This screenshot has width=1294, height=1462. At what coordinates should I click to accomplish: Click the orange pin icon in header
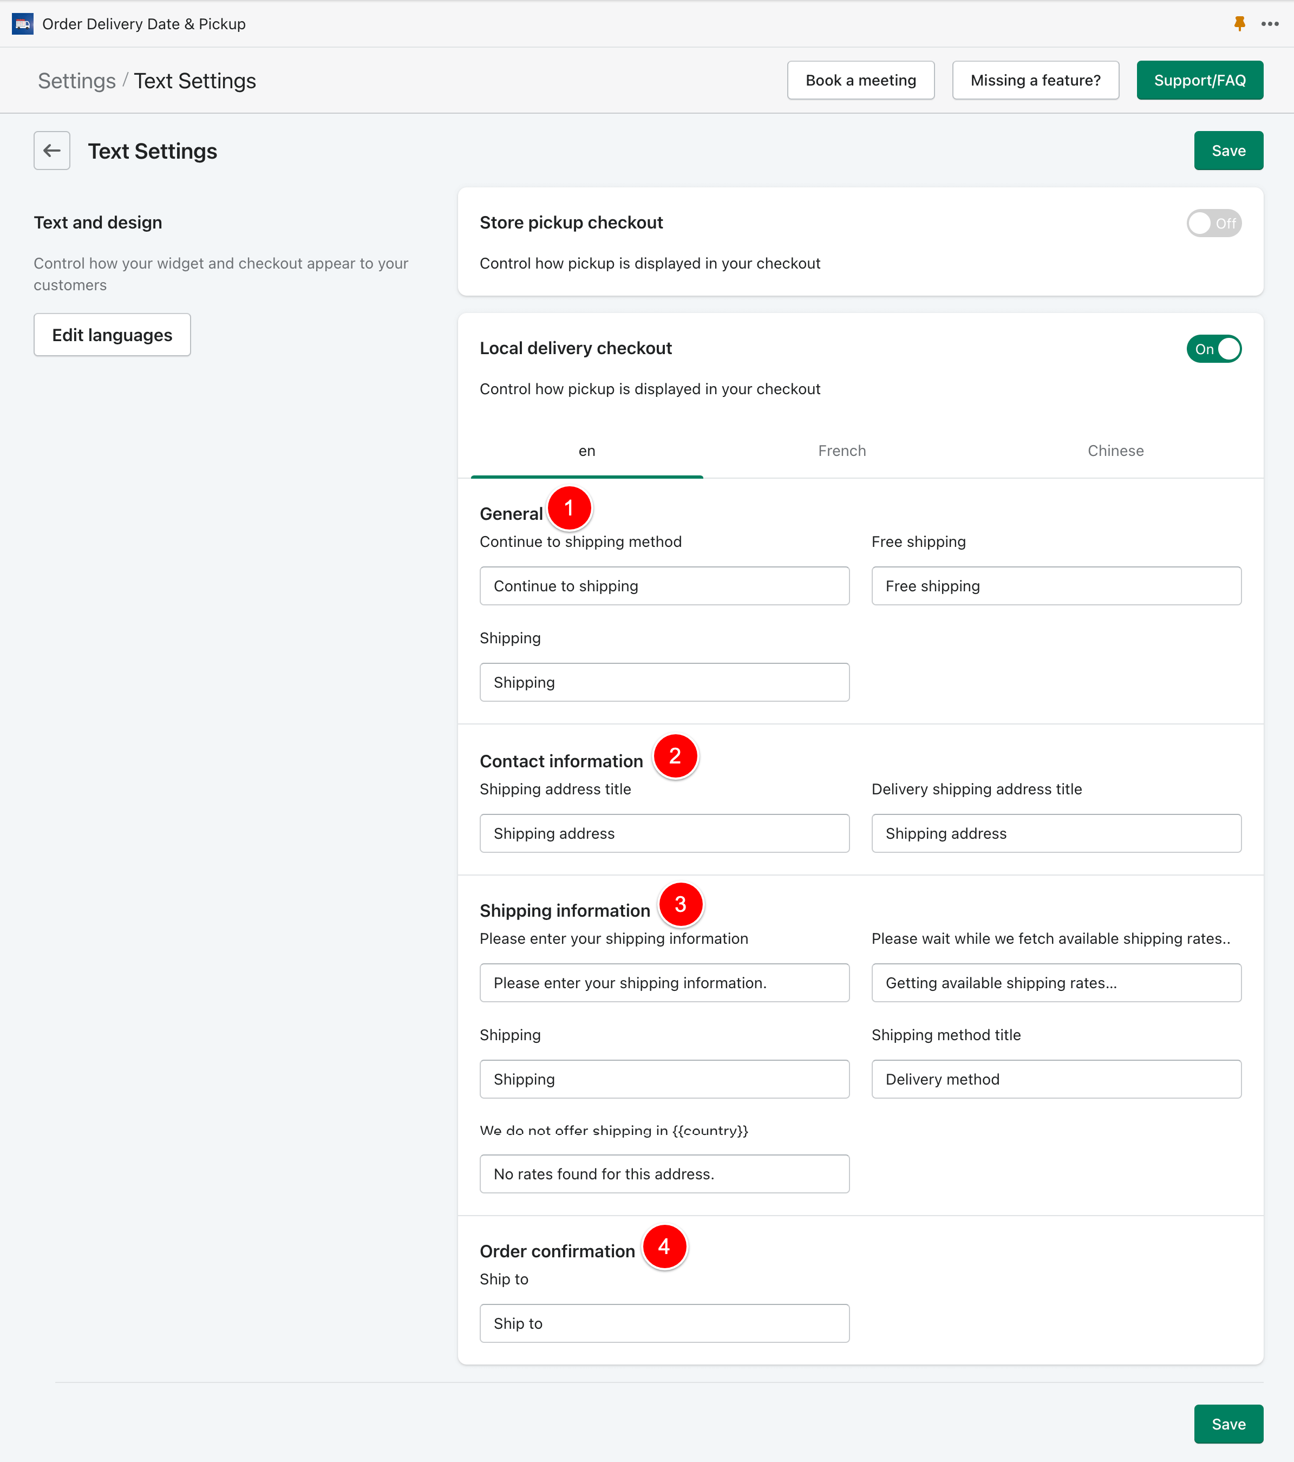(x=1240, y=24)
